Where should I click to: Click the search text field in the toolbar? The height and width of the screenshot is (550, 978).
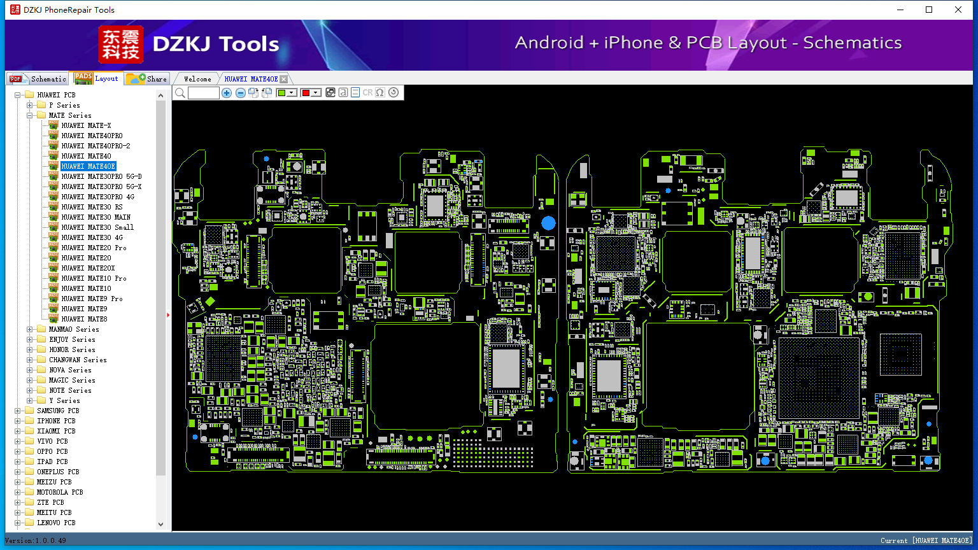tap(204, 93)
